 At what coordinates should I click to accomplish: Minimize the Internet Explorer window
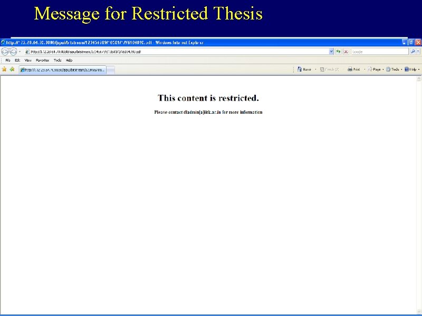[405, 42]
